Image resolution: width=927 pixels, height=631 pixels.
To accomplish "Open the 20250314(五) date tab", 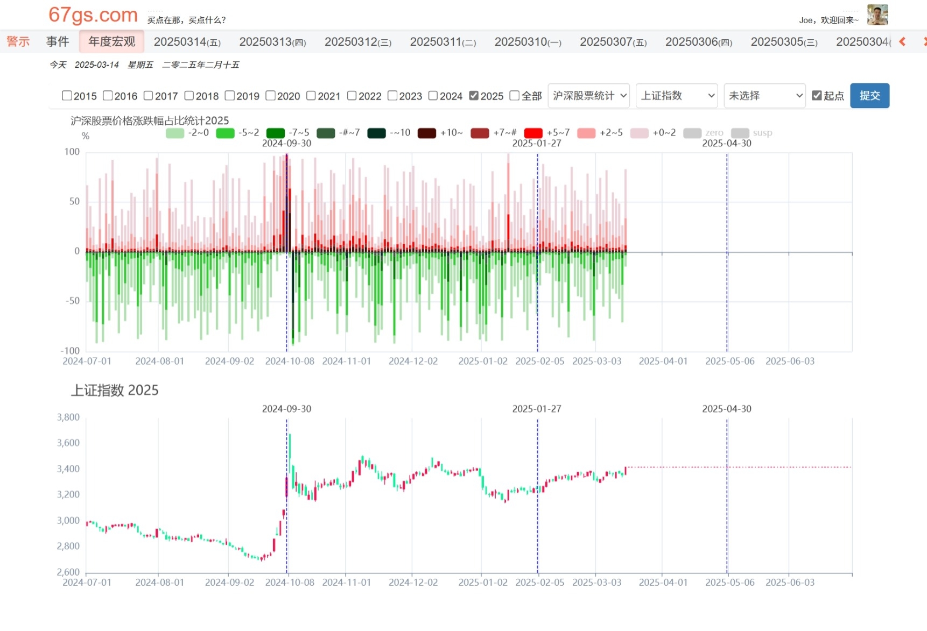I will [x=187, y=42].
